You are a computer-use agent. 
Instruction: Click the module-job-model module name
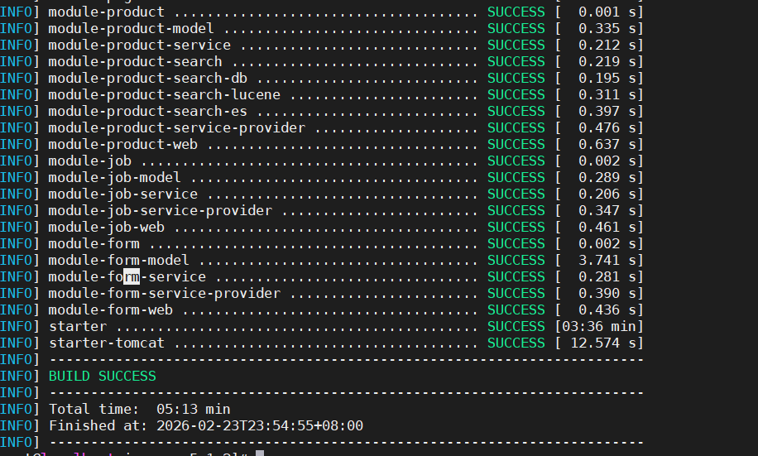(114, 177)
